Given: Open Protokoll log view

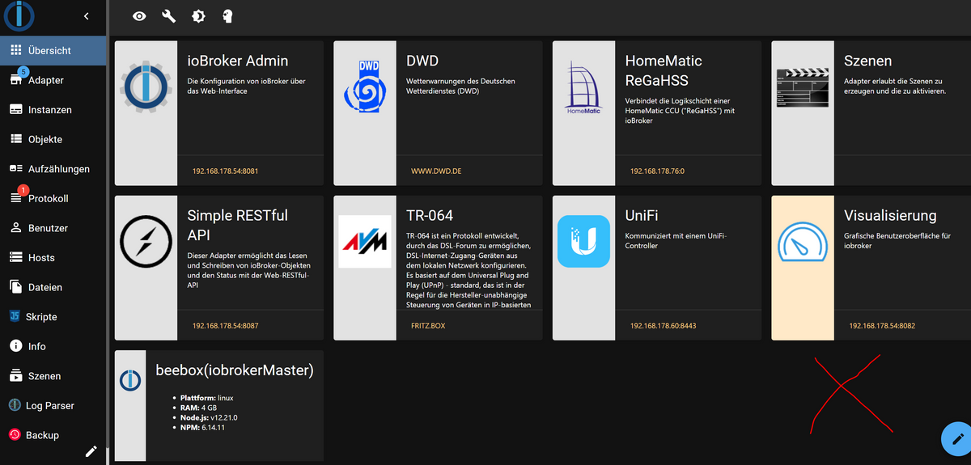Looking at the screenshot, I should tap(53, 198).
